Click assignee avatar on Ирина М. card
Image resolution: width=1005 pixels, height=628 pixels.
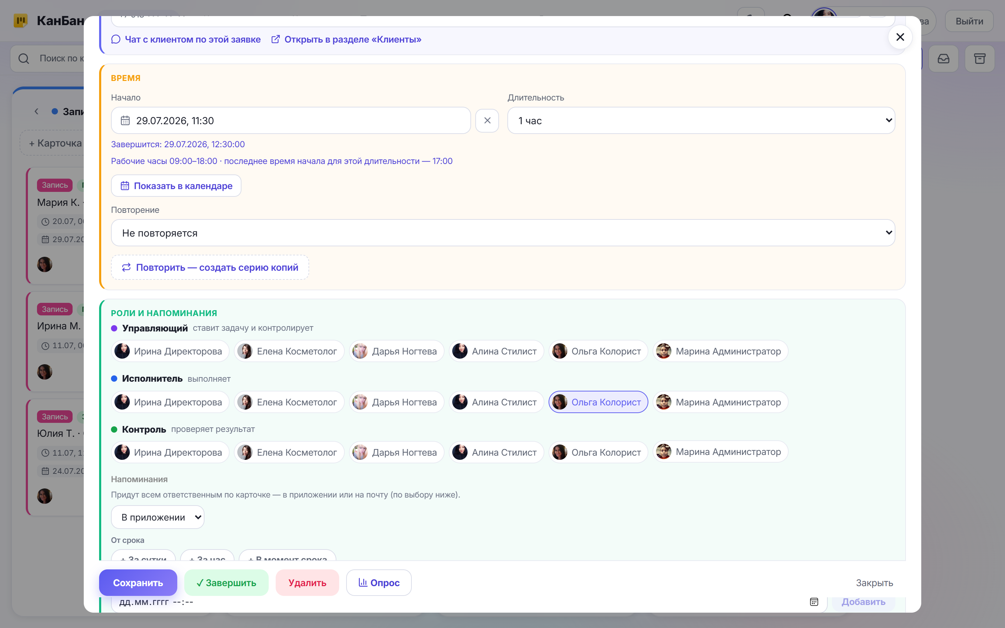pyautogui.click(x=45, y=372)
